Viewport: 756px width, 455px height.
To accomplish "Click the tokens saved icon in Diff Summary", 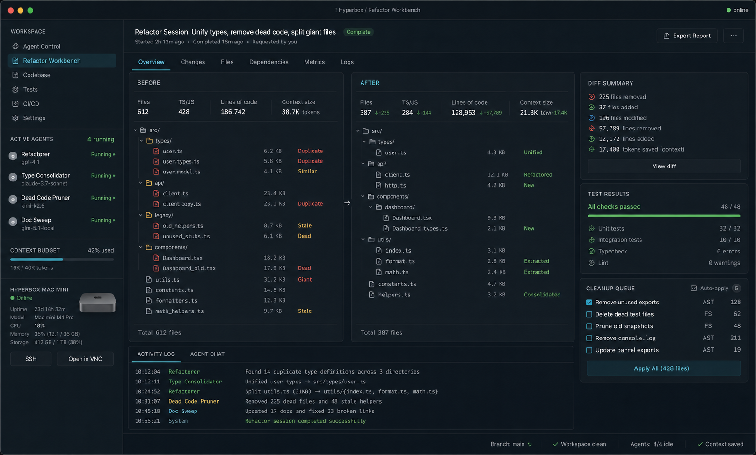I will (x=591, y=149).
